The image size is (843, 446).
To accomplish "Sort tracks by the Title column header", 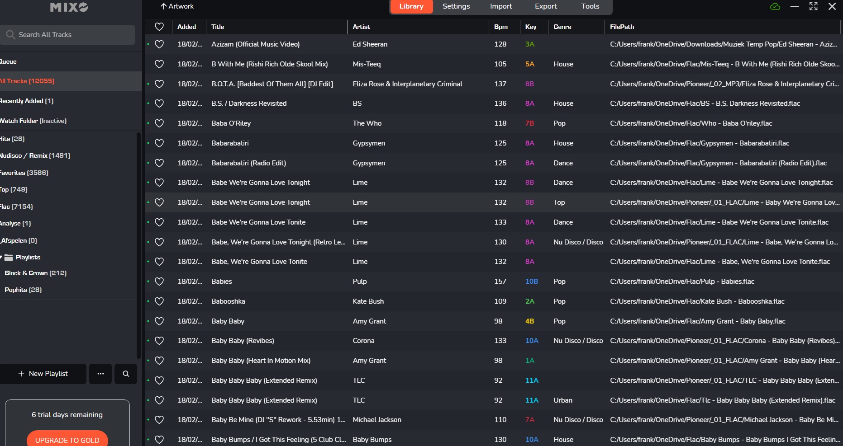I will [x=218, y=27].
